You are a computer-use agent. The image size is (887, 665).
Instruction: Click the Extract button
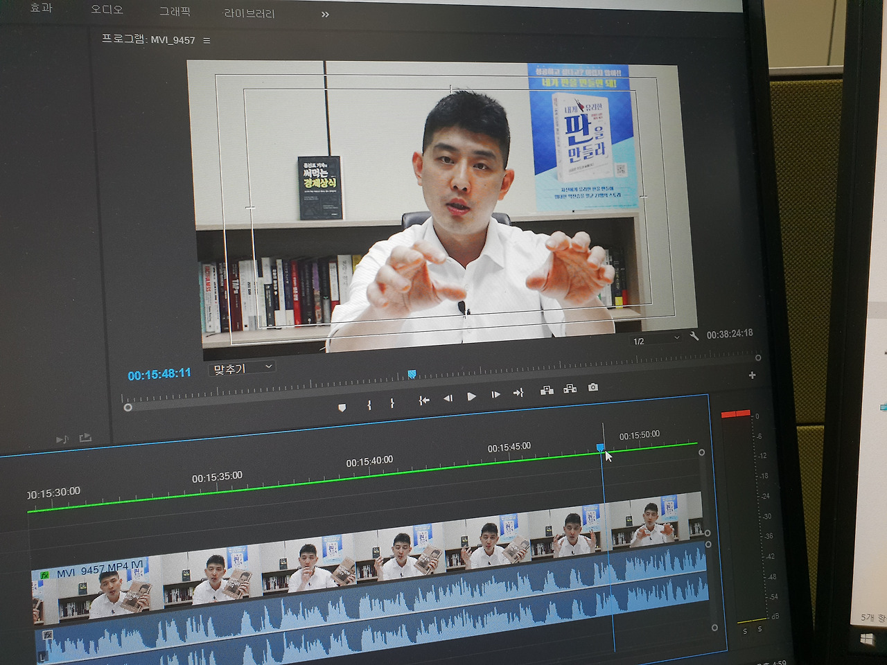pos(570,389)
